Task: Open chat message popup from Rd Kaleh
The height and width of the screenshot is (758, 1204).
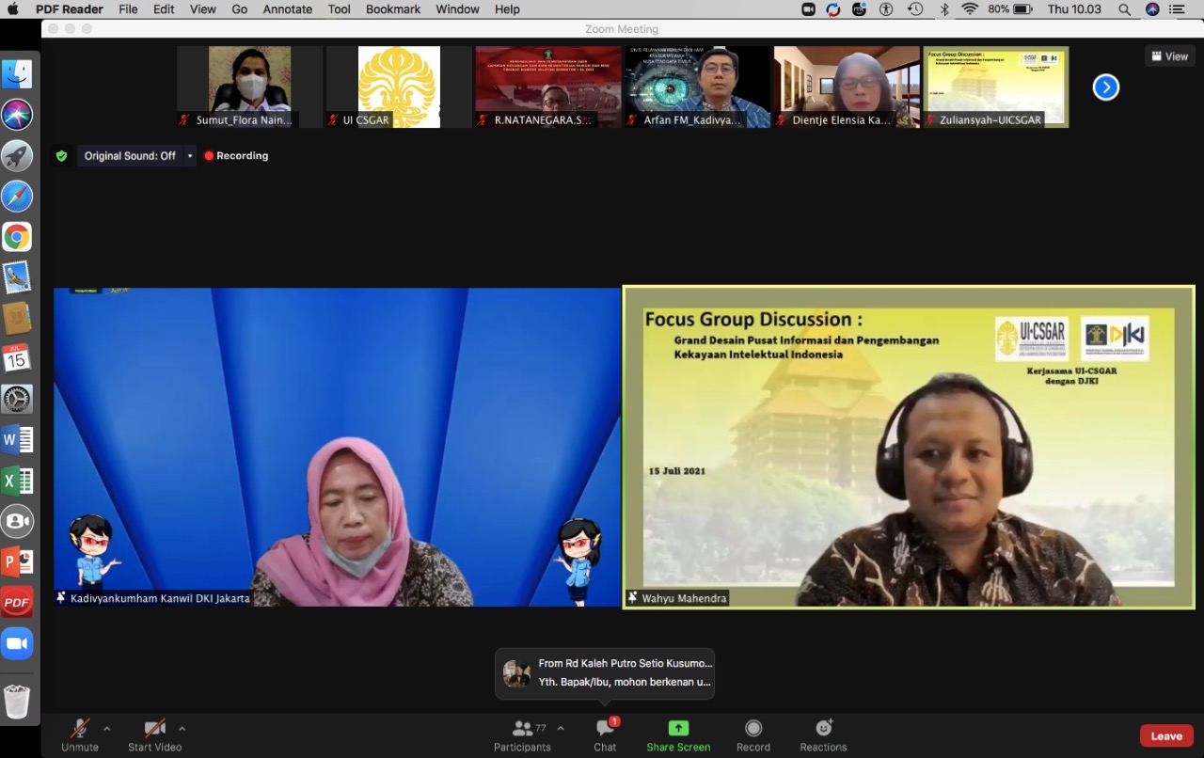Action: 605,673
